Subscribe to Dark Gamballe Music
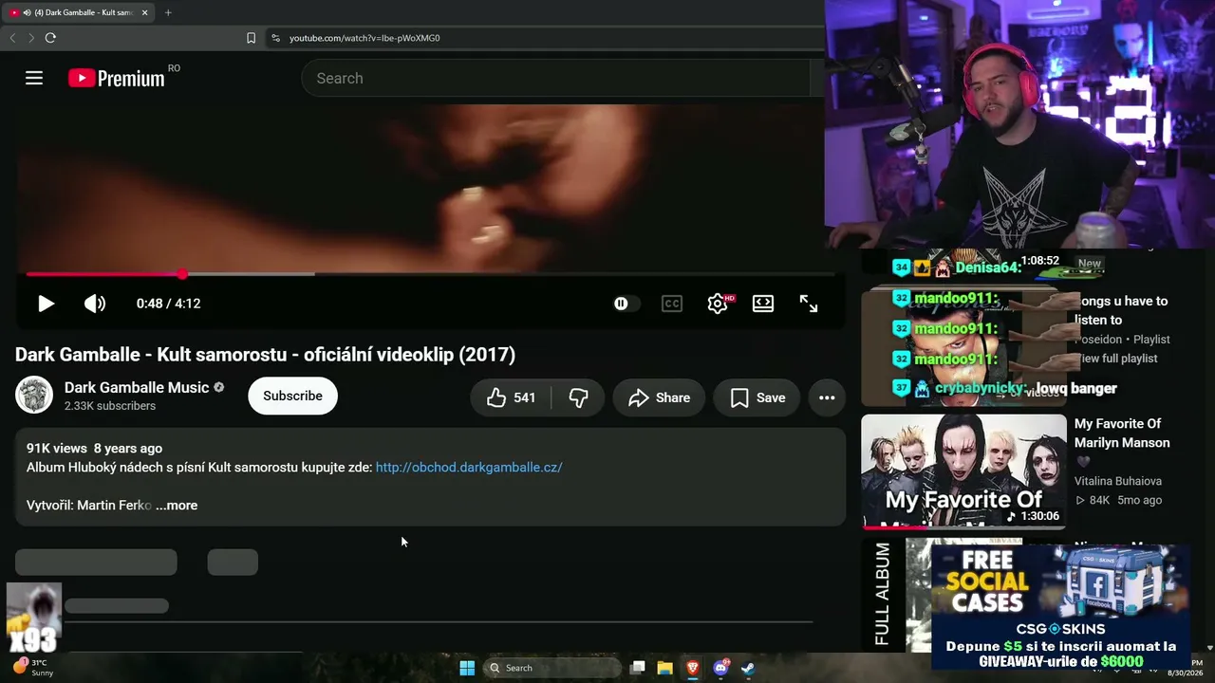Viewport: 1215px width, 683px height. [x=292, y=396]
